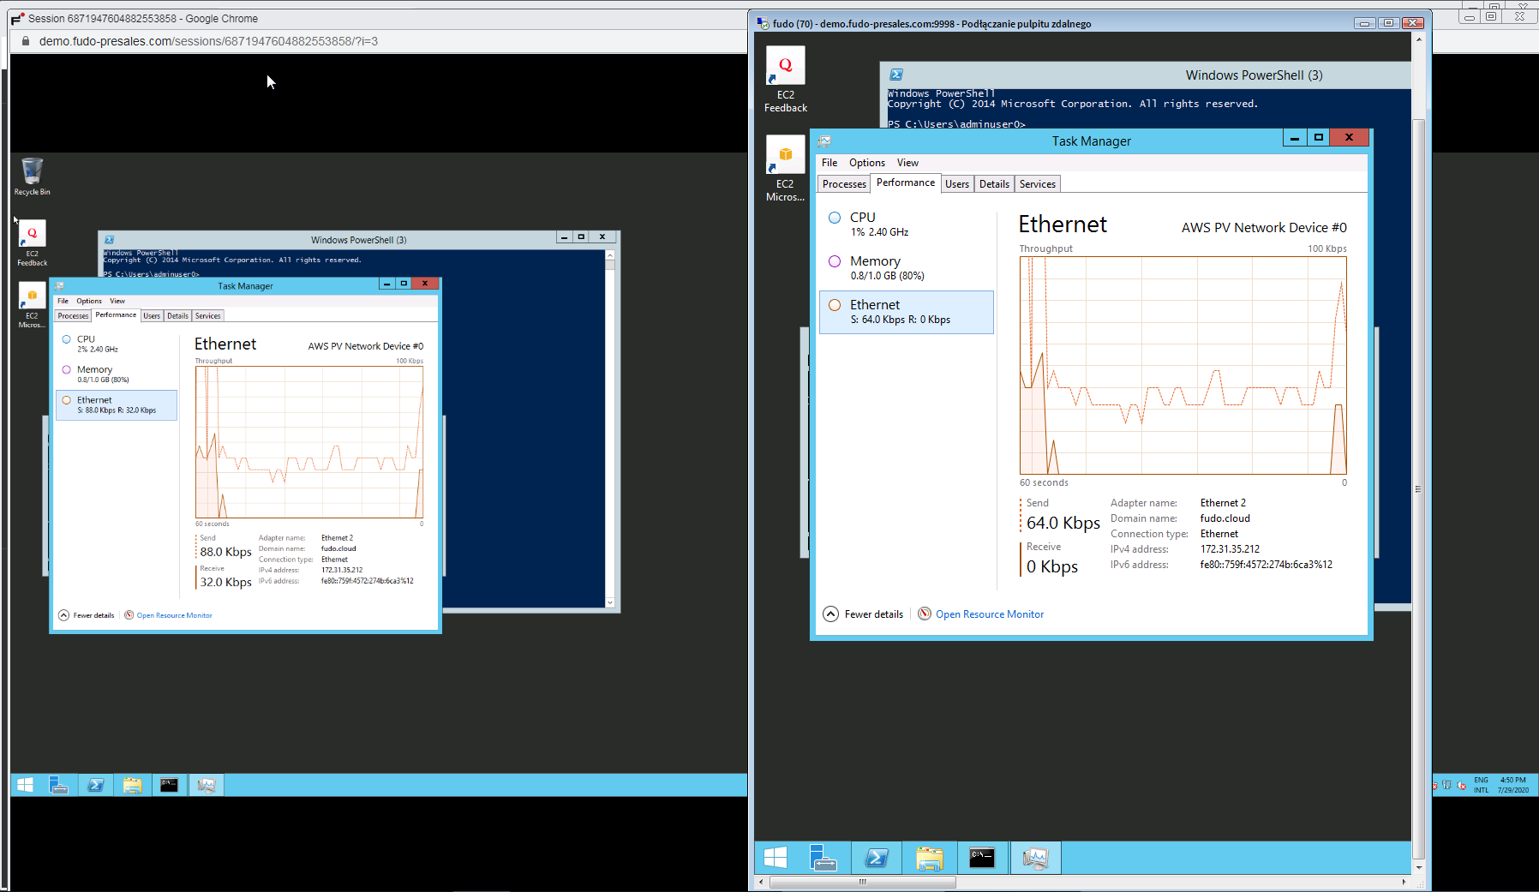Open Command Prompt on remote desktop taskbar
Screen dimensions: 1539x892
point(982,858)
